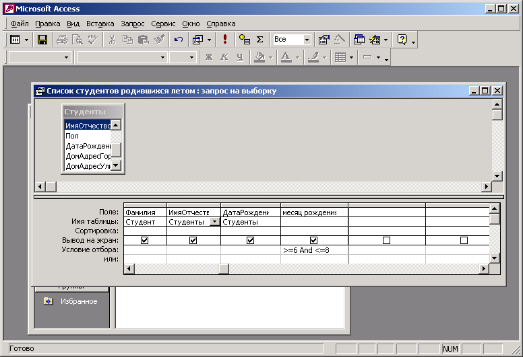Click the Фамилия field cell in query grid

pos(145,212)
